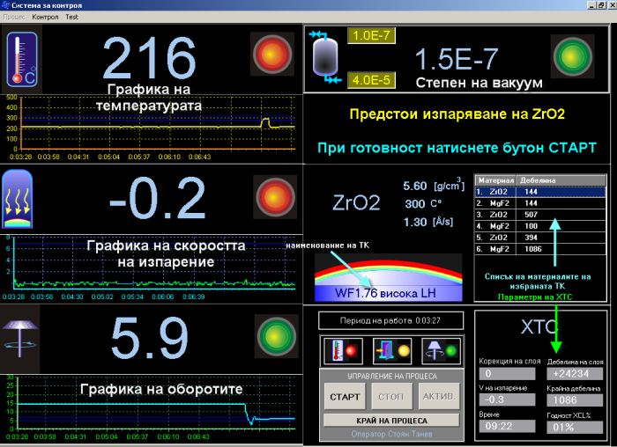Viewport: 617px width, 447px height.
Task: Open the Test menu
Action: (71, 17)
